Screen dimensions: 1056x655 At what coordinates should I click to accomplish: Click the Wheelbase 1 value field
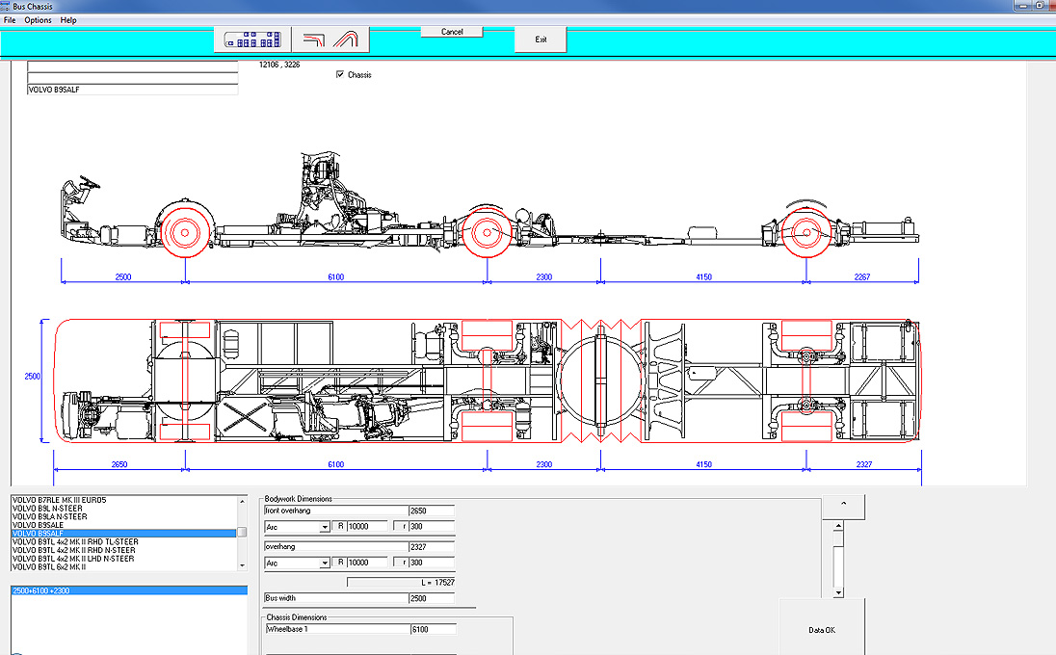[x=433, y=629]
